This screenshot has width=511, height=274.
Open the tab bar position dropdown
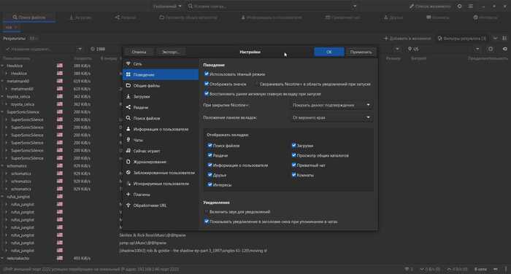point(331,117)
